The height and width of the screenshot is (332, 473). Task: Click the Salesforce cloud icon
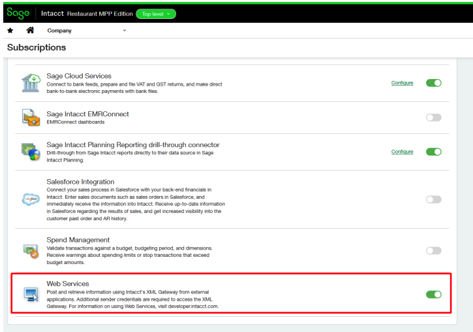31,199
